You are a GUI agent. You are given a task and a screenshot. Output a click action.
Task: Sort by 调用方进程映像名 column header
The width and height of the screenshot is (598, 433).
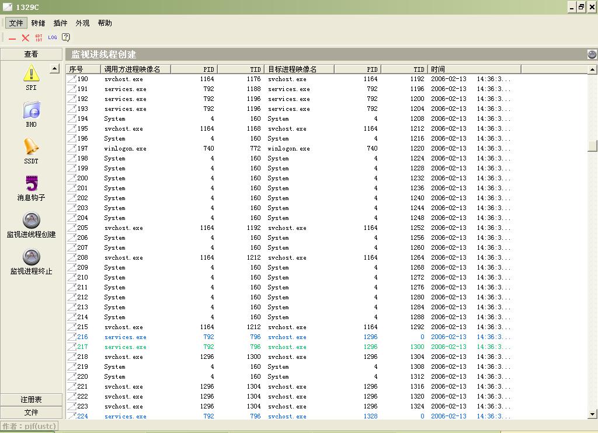click(136, 69)
